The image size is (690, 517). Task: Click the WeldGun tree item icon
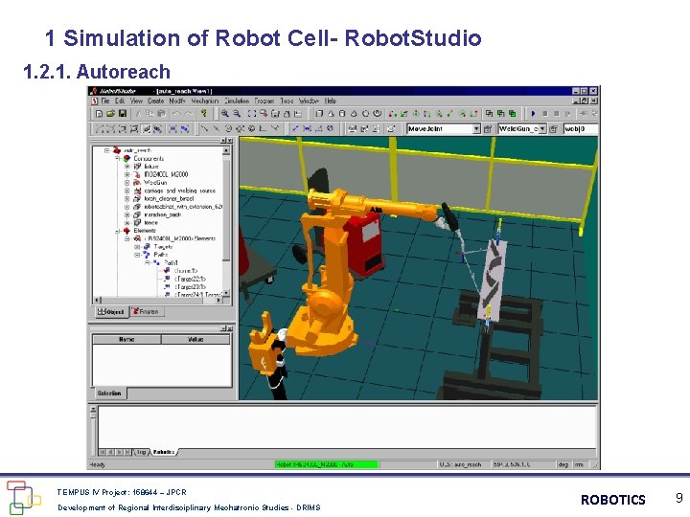coord(137,183)
